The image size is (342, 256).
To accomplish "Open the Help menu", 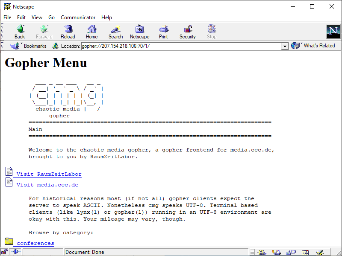I will click(x=106, y=17).
